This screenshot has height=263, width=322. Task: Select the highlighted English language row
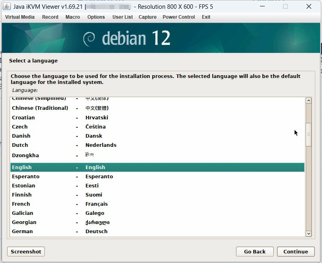pos(157,167)
